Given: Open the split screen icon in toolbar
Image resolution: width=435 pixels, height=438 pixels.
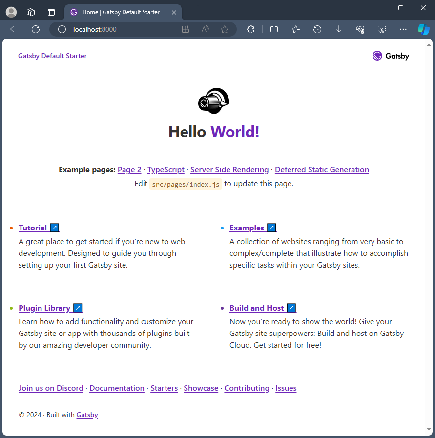Looking at the screenshot, I should (274, 29).
